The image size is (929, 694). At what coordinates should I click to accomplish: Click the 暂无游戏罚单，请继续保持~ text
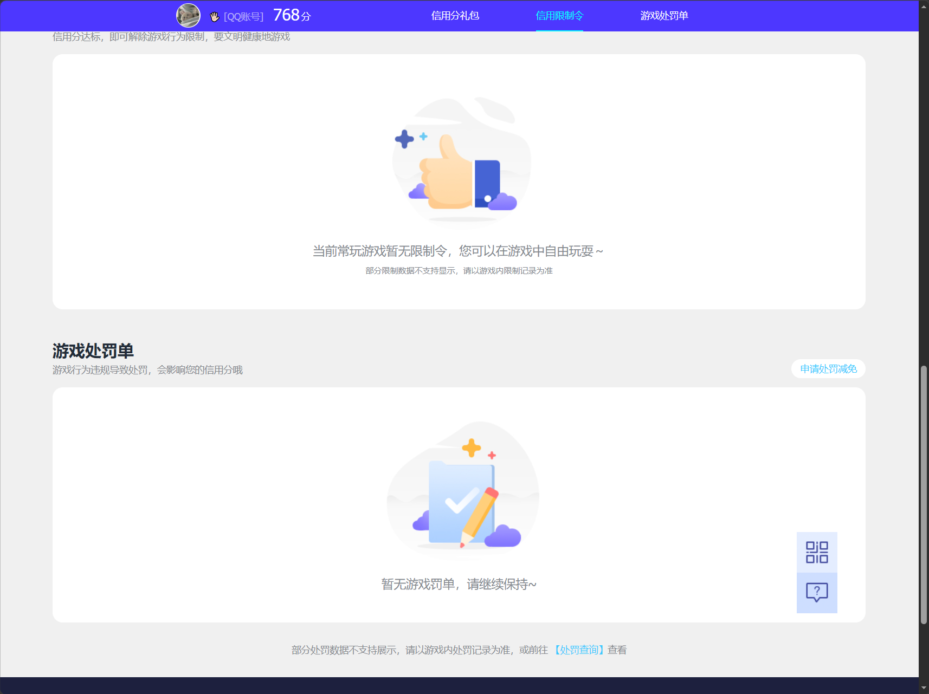459,584
